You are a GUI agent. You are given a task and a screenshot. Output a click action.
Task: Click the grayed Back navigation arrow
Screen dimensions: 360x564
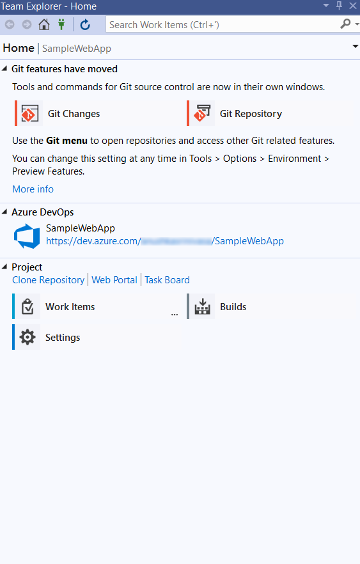tap(10, 24)
